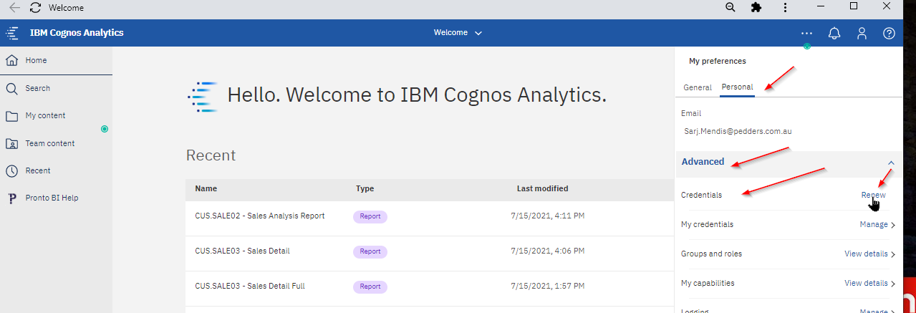Open the more options ellipsis icon
916x313 pixels.
click(807, 33)
